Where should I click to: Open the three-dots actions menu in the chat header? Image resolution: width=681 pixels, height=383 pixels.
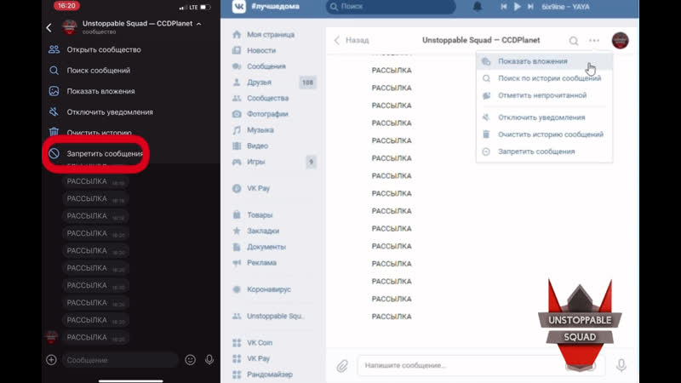click(x=594, y=40)
